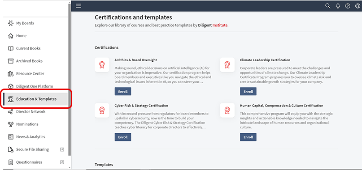
Task: Click the Cyber Risk certification ribbon icon
Action: point(102,110)
